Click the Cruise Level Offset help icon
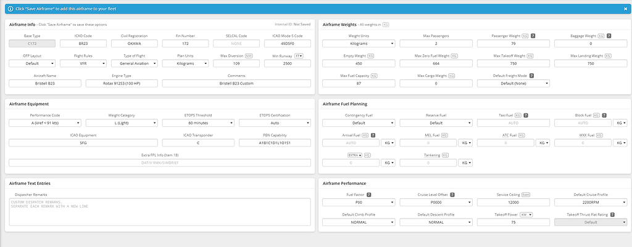Viewport: 632px width, 247px height. [x=452, y=195]
